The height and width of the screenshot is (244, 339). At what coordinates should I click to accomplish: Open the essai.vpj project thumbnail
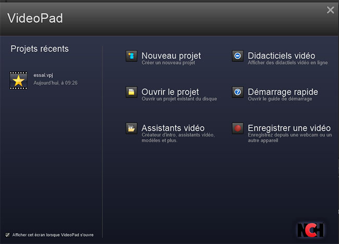pos(18,80)
